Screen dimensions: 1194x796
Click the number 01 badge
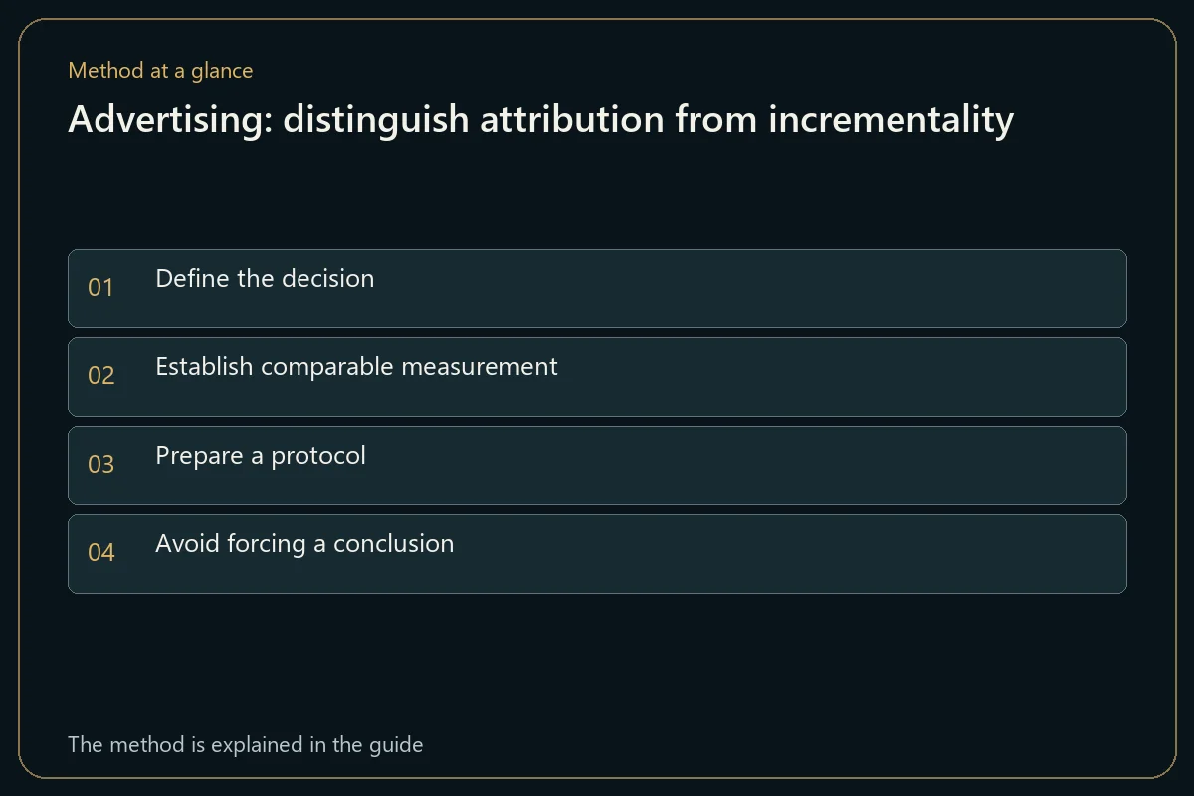(x=100, y=288)
